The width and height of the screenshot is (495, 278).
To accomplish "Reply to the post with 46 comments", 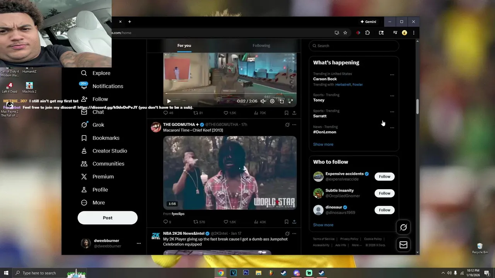I will [x=168, y=113].
